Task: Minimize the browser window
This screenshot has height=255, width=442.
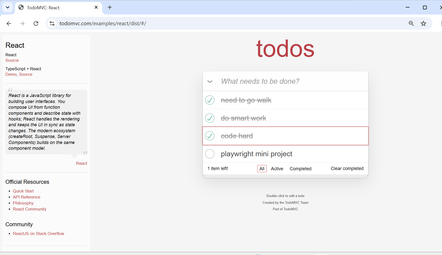Action: [x=407, y=7]
